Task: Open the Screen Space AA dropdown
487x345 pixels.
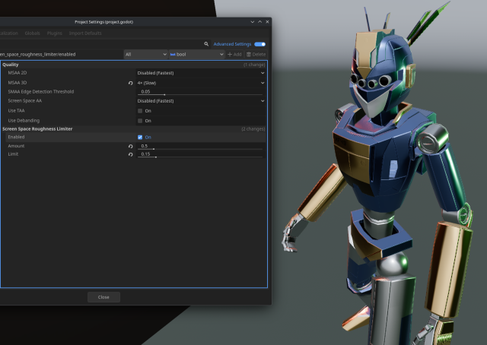Action: 201,100
